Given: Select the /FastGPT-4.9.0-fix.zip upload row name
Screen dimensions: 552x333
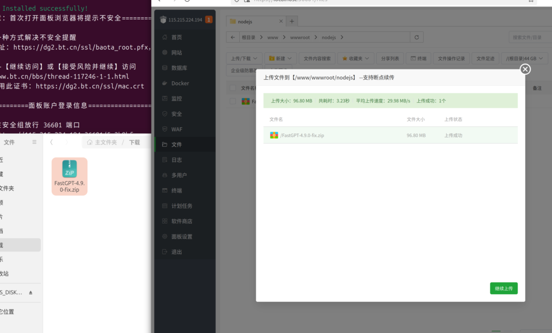Looking at the screenshot, I should point(302,135).
